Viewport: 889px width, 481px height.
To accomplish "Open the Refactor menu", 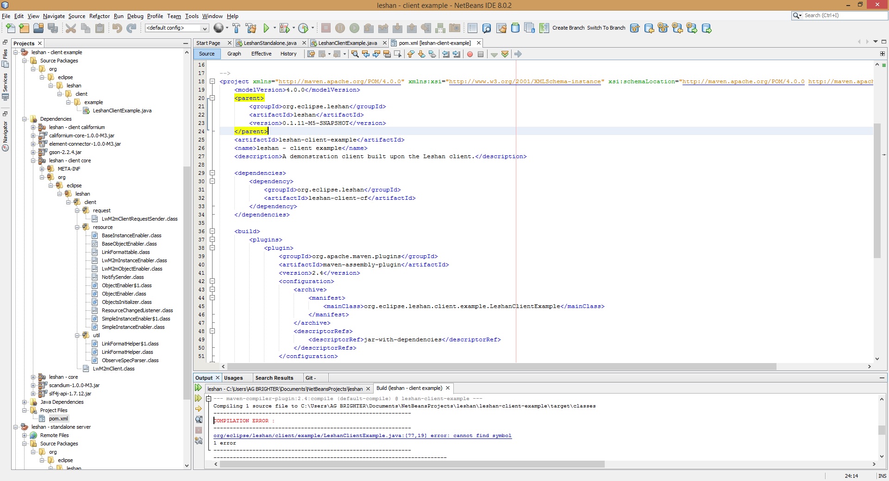I will (x=100, y=16).
